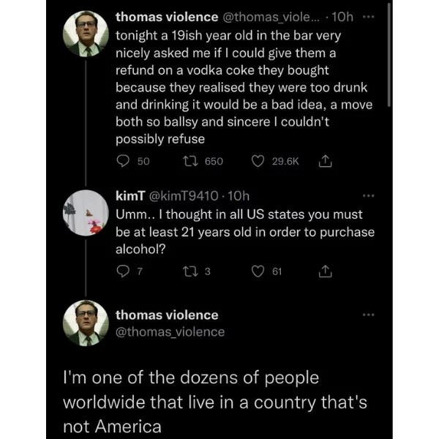Open more options on kimT's tweet
This screenshot has height=439, width=439.
(368, 196)
